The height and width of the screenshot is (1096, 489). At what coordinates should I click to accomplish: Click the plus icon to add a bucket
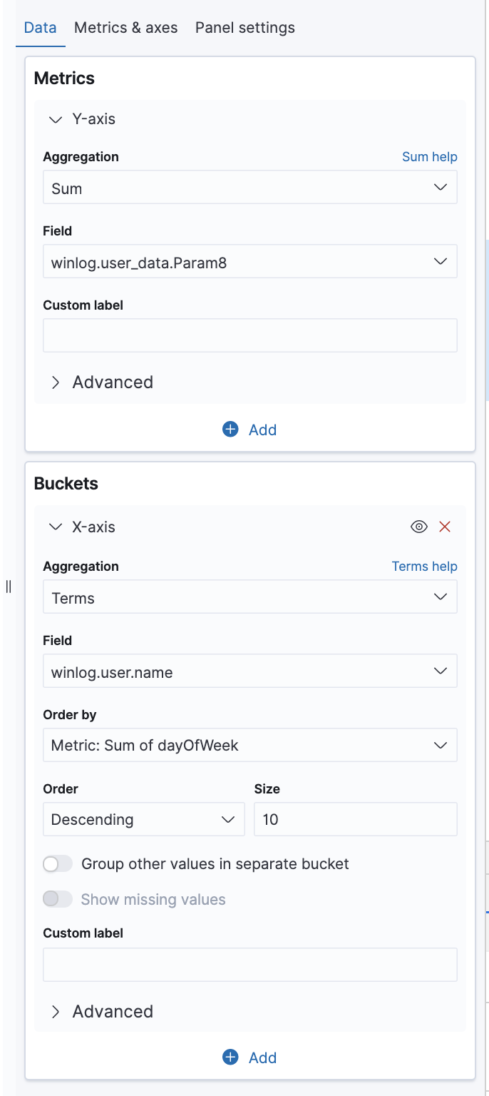230,1057
